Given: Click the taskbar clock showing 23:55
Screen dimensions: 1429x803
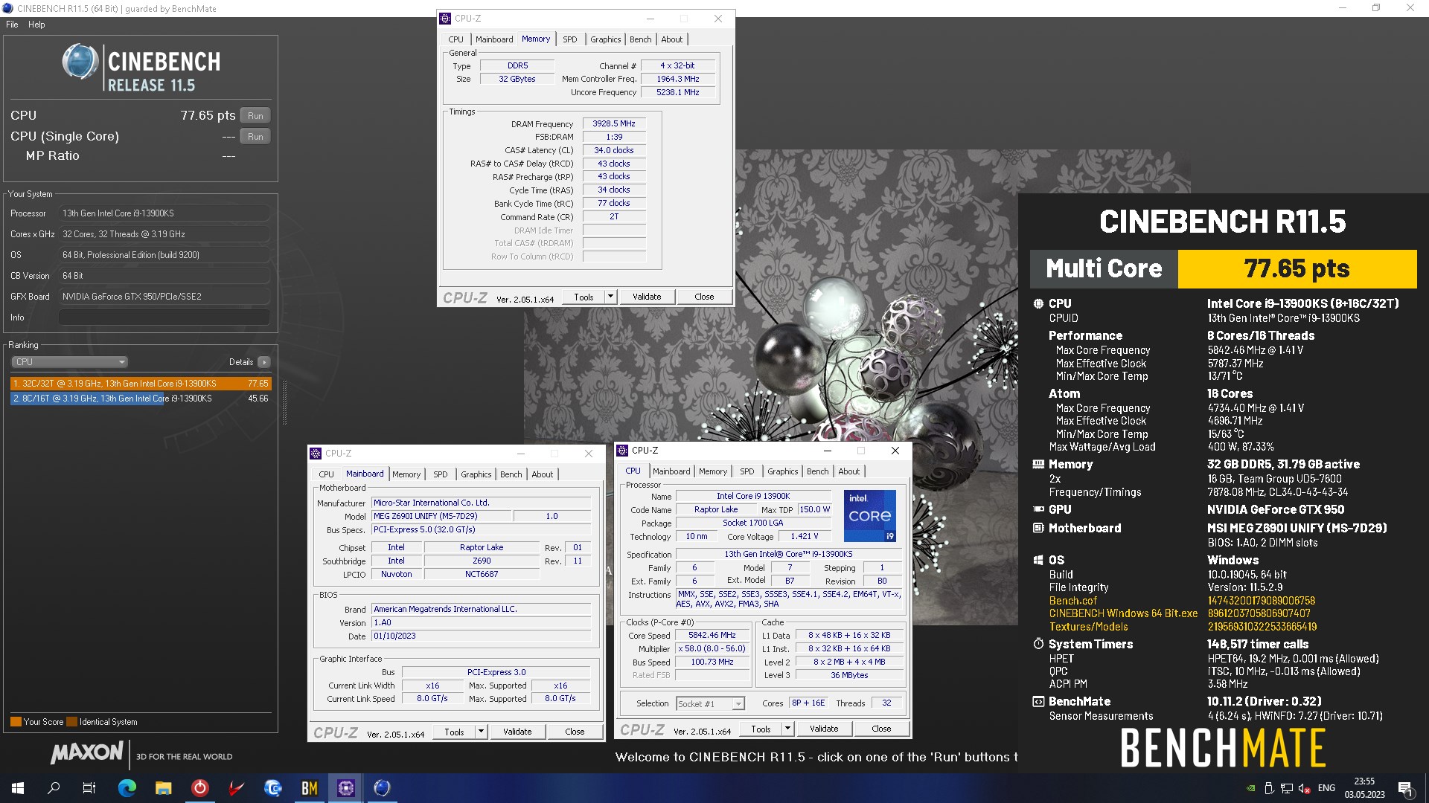Looking at the screenshot, I should 1364,788.
